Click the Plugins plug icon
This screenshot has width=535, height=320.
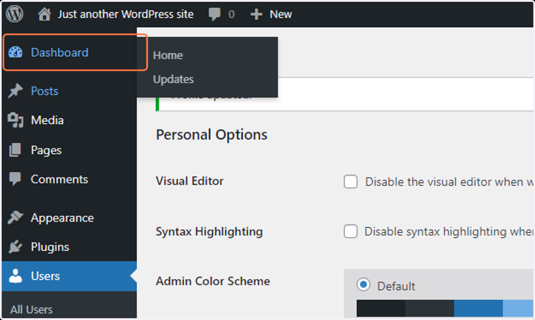point(16,247)
